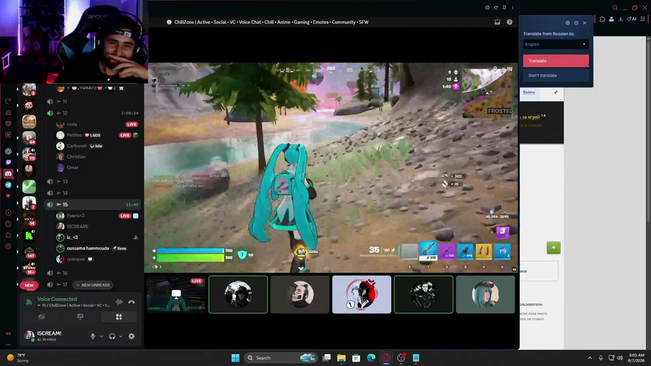
Task: Open translate popup settings gear
Action: click(x=568, y=23)
